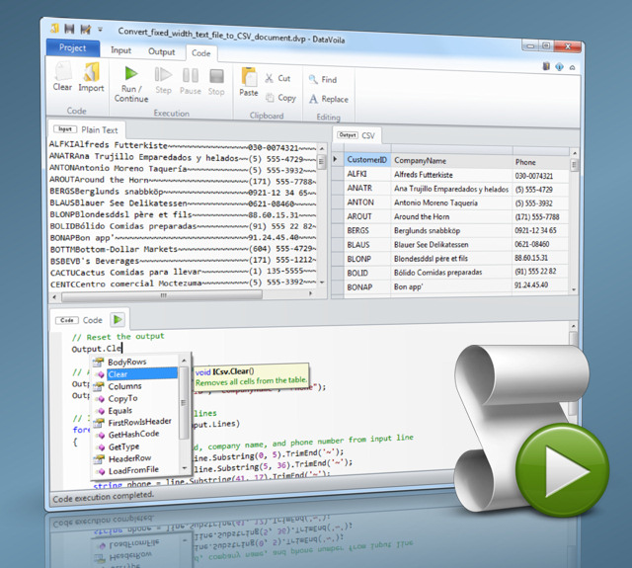This screenshot has height=568, width=632.
Task: Click the Import code icon
Action: coord(91,77)
